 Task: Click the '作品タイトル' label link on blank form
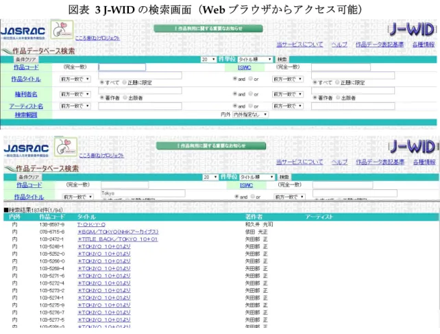click(x=26, y=80)
